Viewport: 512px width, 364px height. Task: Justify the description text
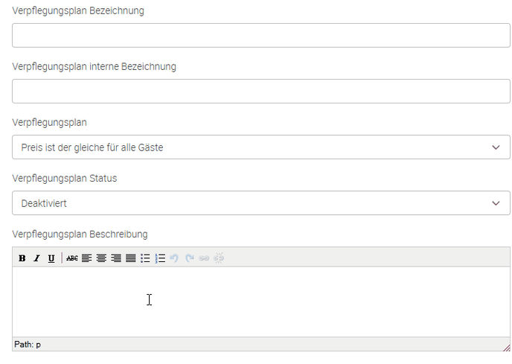130,258
